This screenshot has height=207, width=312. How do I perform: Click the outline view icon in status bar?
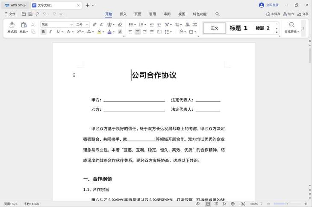pos(216,204)
